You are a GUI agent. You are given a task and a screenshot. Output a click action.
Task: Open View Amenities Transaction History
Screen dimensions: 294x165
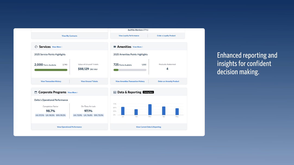130,81
